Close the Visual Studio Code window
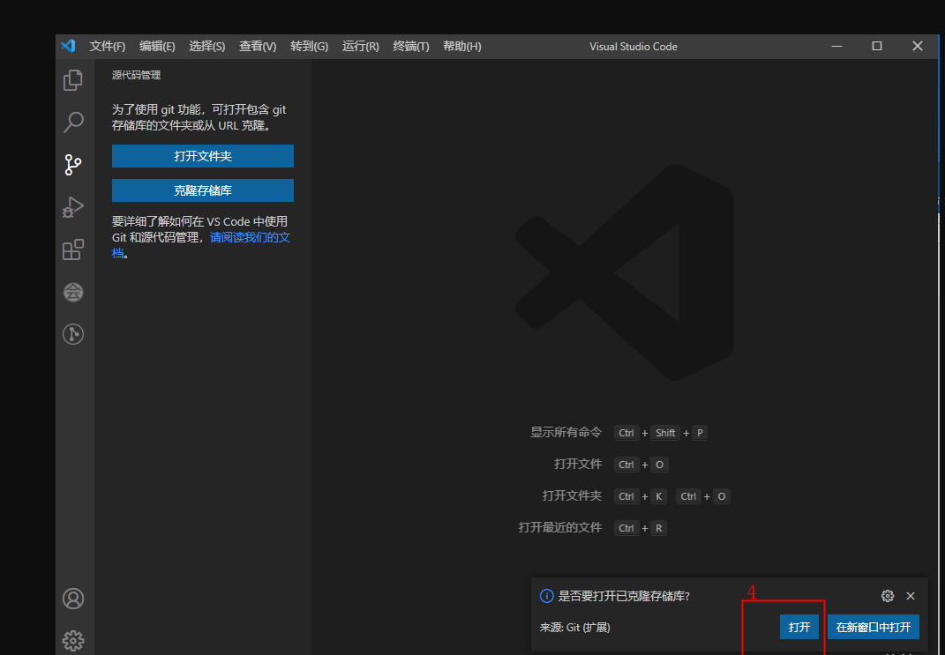The height and width of the screenshot is (655, 945). click(x=918, y=47)
